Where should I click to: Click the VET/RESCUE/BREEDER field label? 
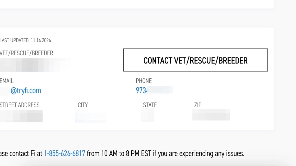click(26, 53)
